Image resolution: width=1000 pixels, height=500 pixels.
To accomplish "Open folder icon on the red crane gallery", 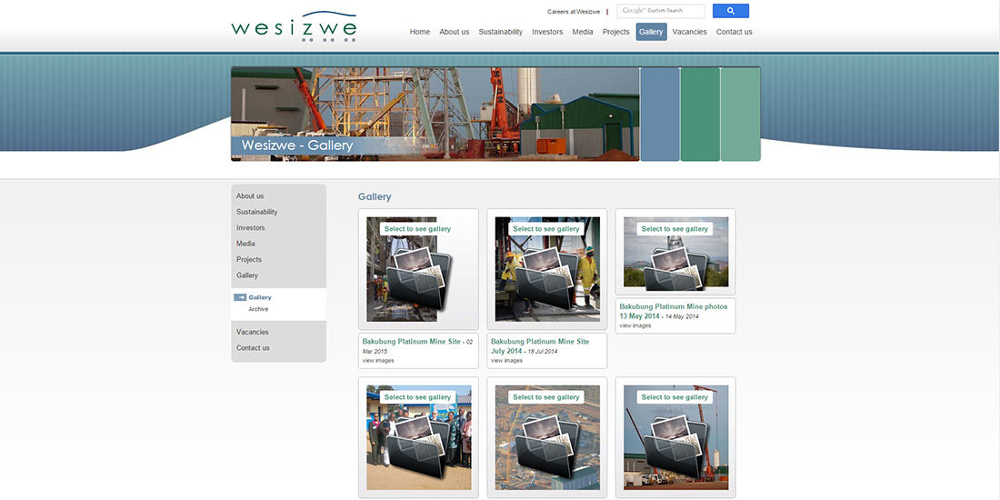I will [676, 445].
